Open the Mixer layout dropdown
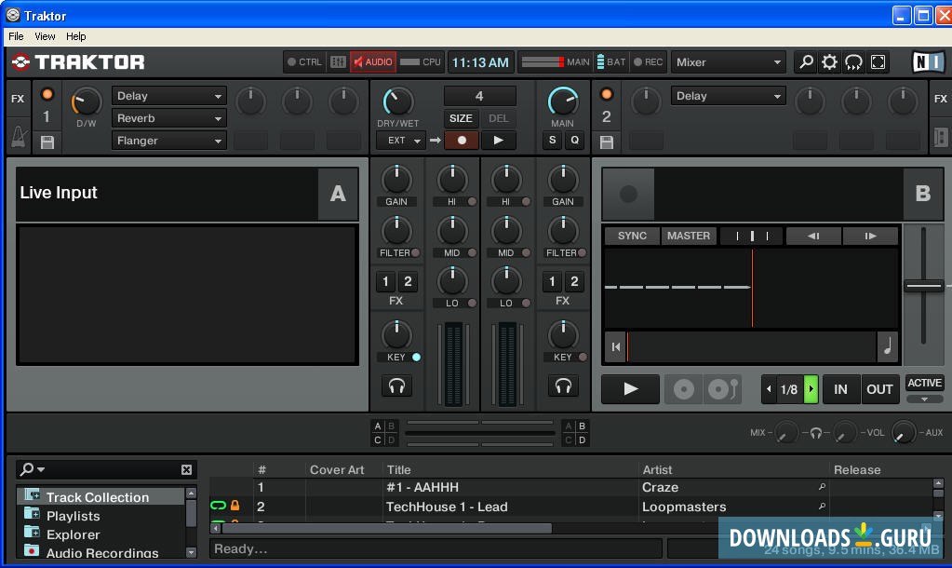 (x=728, y=61)
